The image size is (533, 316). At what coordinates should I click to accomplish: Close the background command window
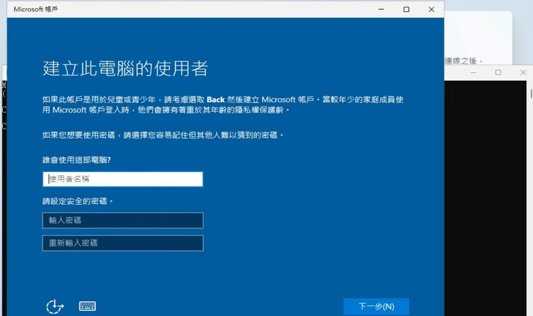tap(523, 72)
